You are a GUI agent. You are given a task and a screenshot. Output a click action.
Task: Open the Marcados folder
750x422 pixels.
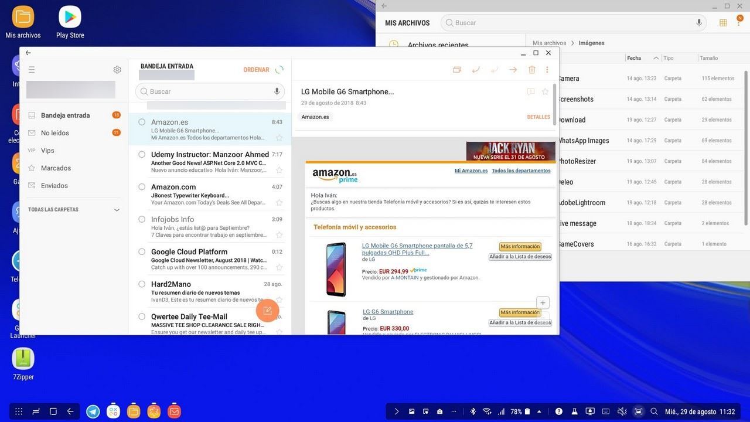(x=74, y=168)
